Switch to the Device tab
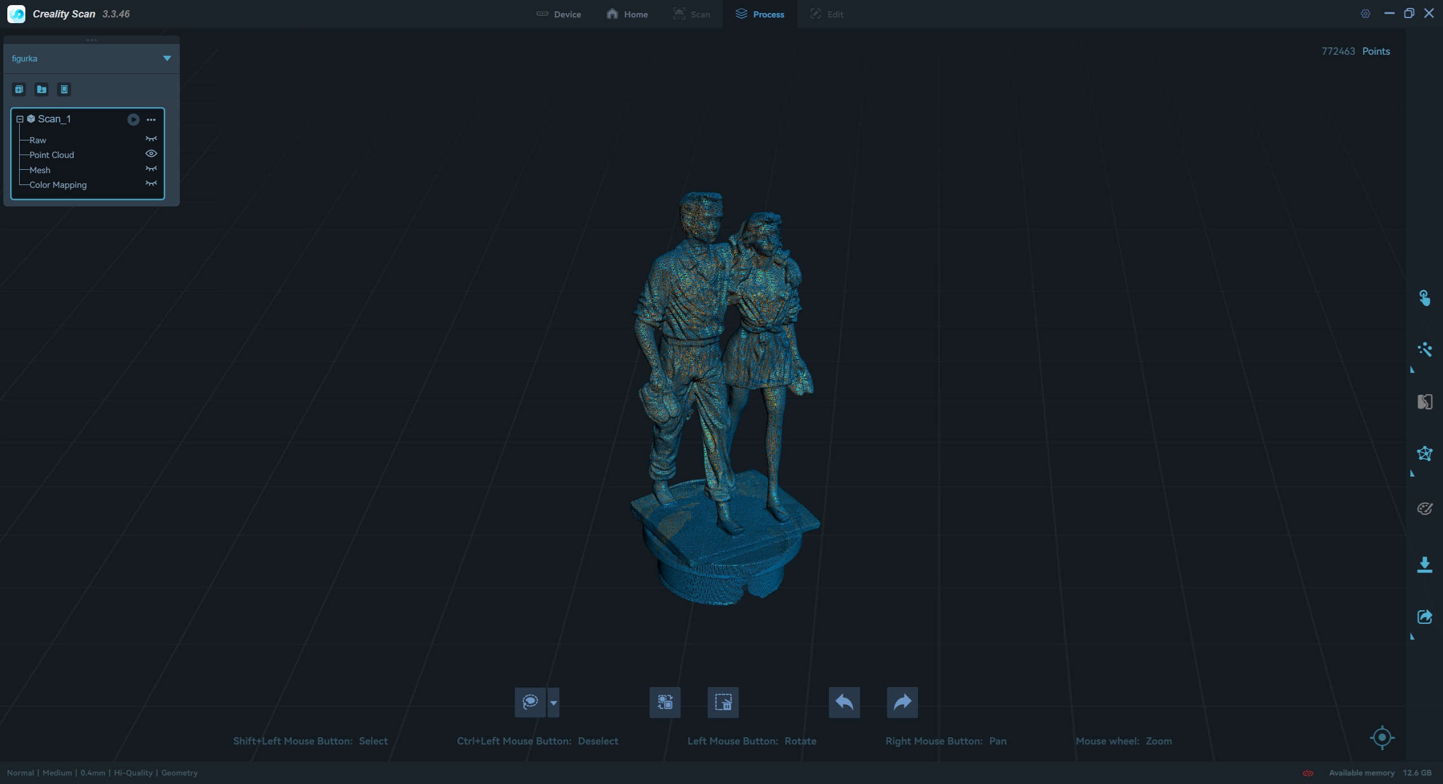Image resolution: width=1443 pixels, height=784 pixels. coord(558,14)
